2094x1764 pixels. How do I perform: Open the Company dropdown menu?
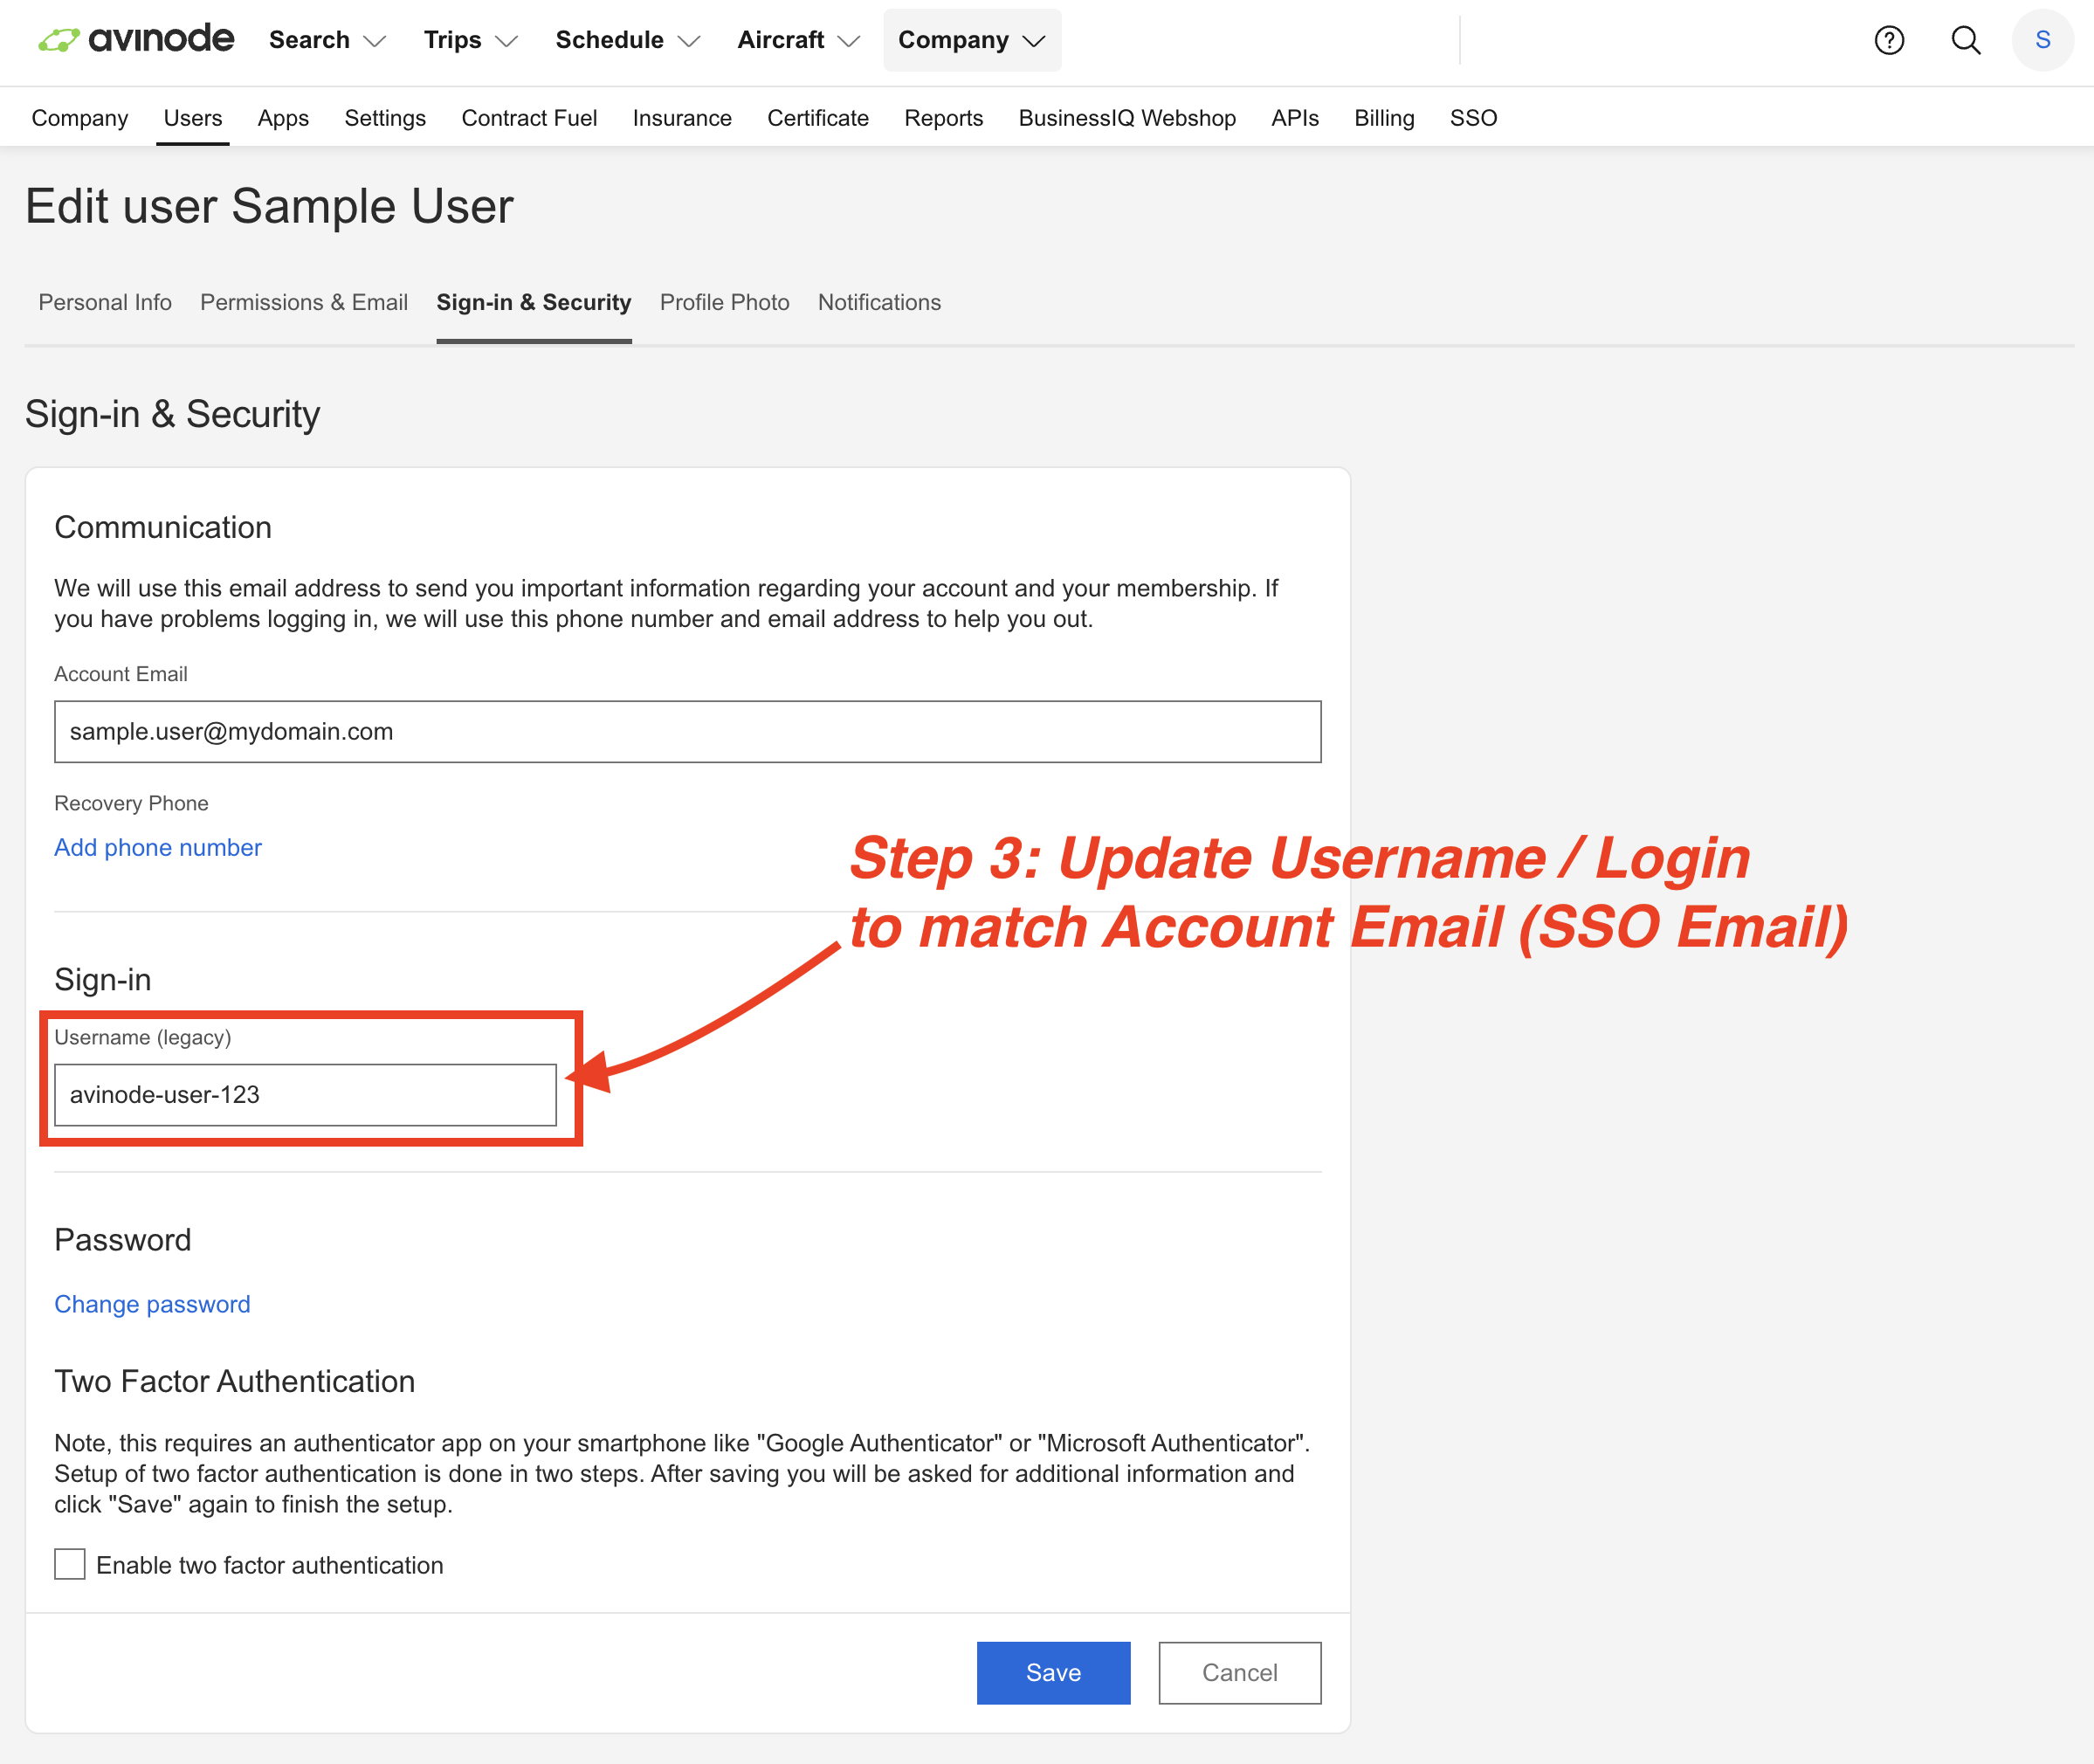[x=971, y=40]
